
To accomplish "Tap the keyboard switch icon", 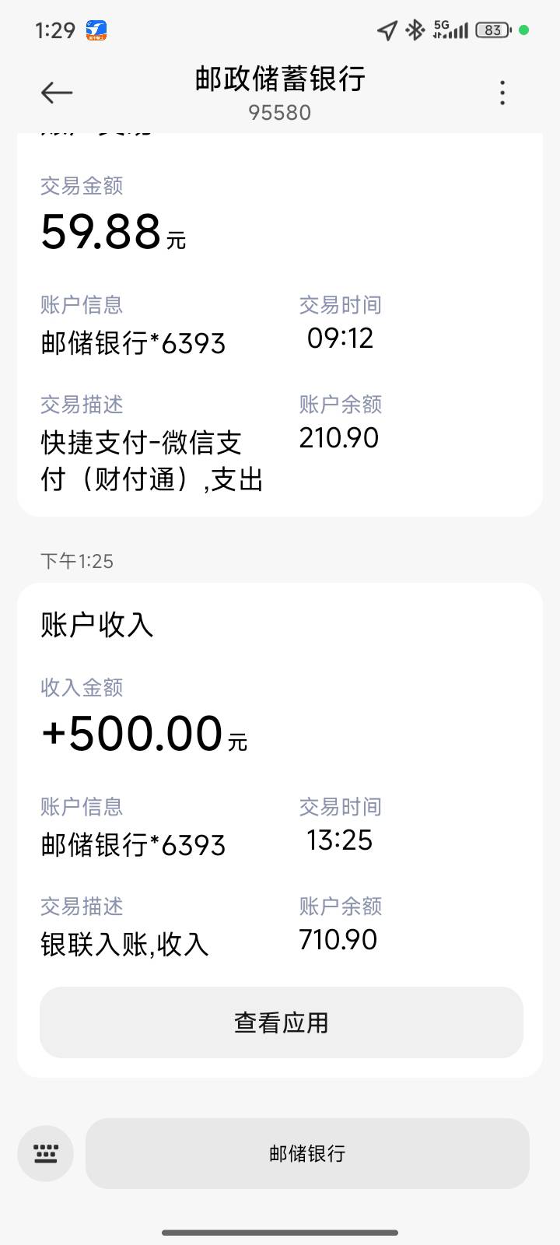I will click(46, 1153).
